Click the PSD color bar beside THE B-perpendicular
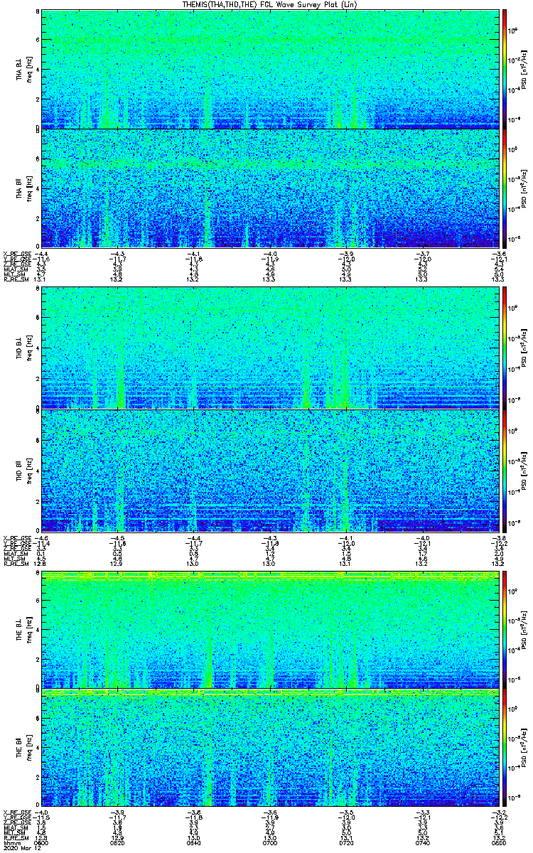 (505, 630)
